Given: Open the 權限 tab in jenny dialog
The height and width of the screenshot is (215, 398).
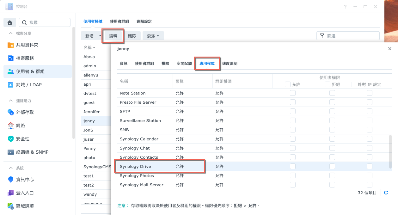Looking at the screenshot, I should coord(165,64).
